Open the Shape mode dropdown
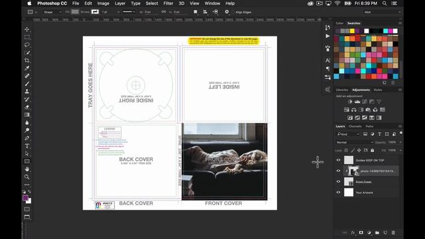 (52, 12)
